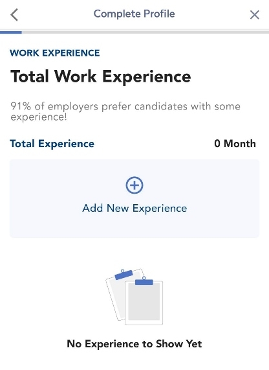The width and height of the screenshot is (269, 370).
Task: Click the WORK EXPERIENCE section label
Action: [55, 53]
